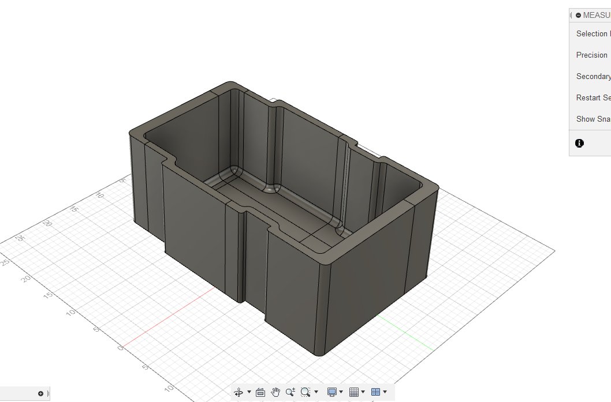Expand the bottom-left panel with plus icon
The height and width of the screenshot is (402, 611).
point(40,393)
